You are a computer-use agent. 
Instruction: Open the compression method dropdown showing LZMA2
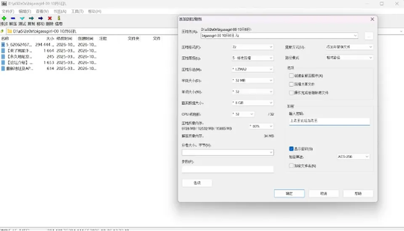[x=252, y=69]
